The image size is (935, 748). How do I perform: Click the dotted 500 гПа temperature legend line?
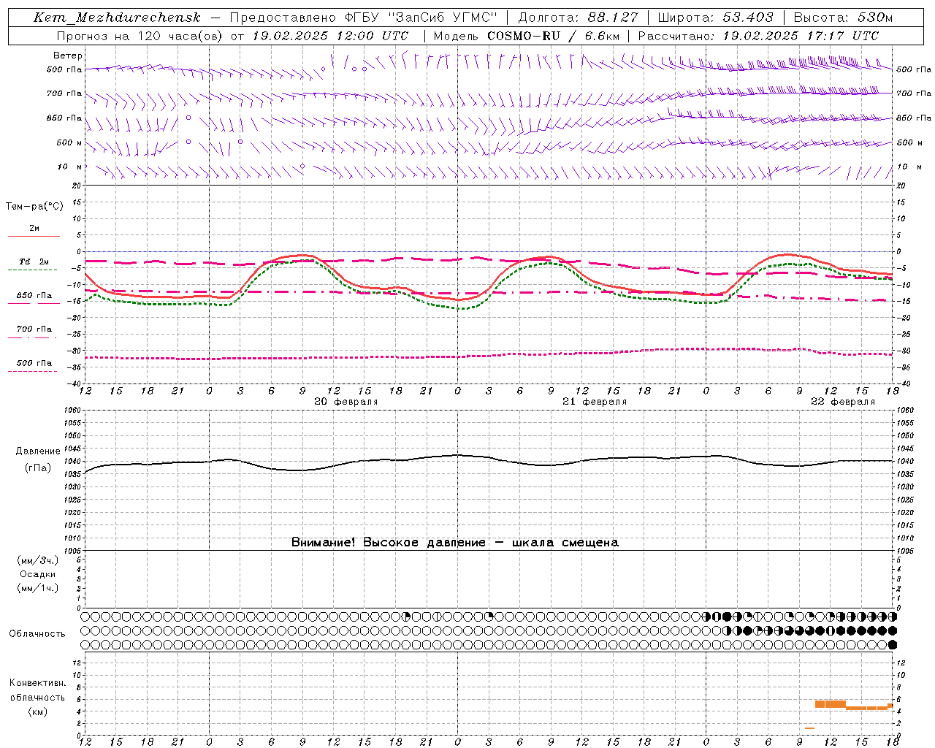click(x=32, y=371)
